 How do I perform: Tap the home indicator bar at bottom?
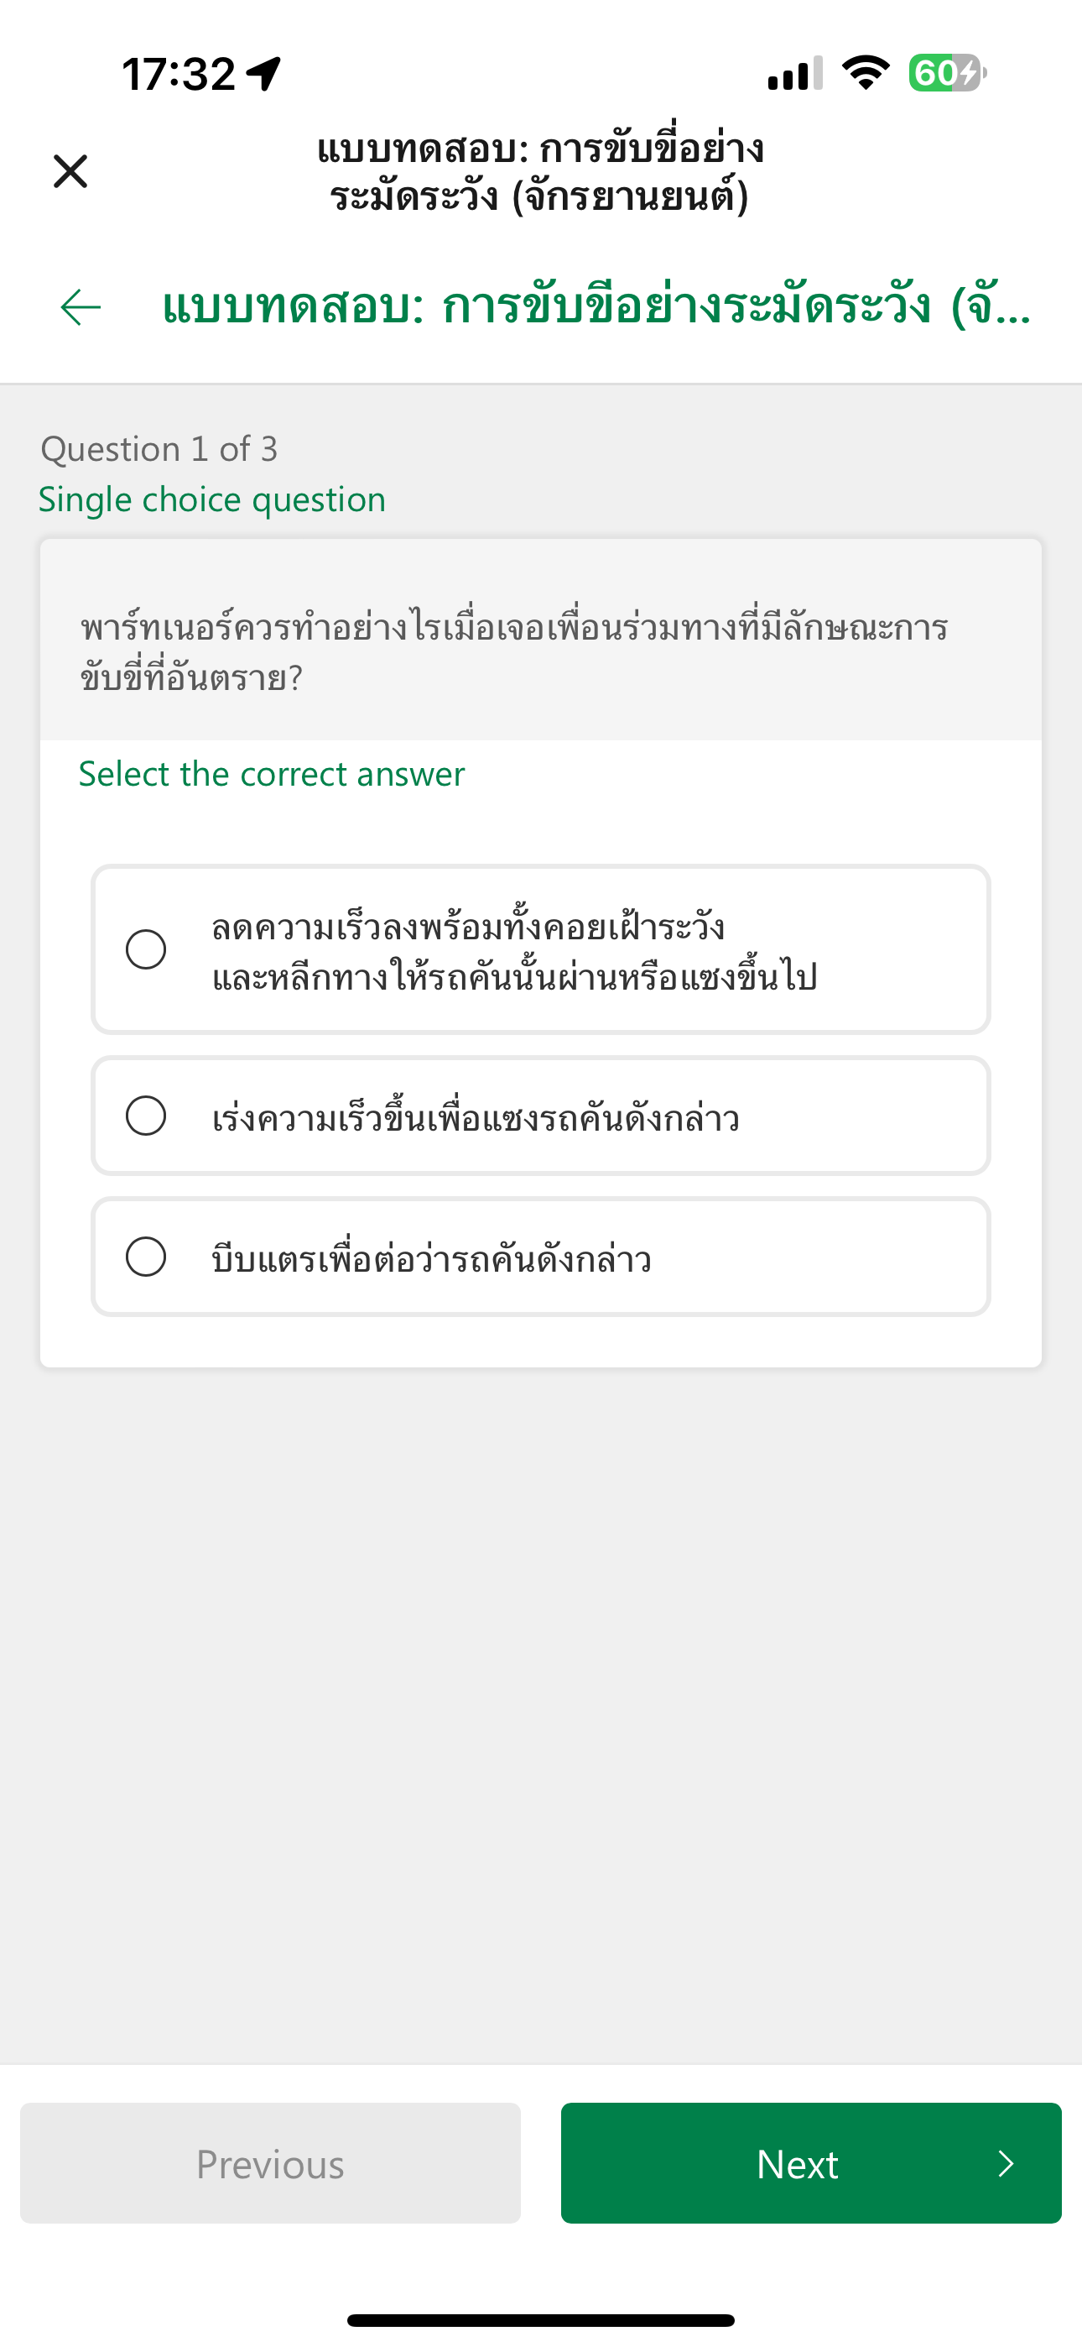coord(541,2319)
